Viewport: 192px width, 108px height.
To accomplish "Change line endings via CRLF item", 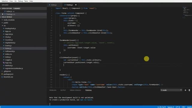I will [x=183, y=107].
